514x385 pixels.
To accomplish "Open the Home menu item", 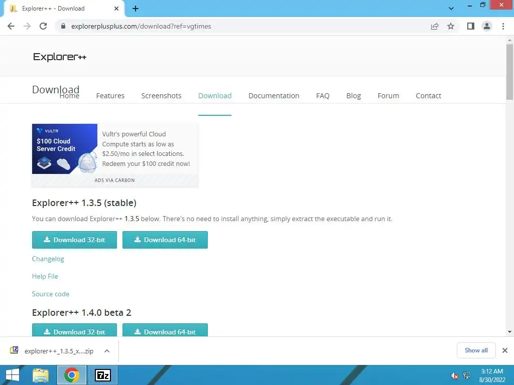I will [69, 96].
